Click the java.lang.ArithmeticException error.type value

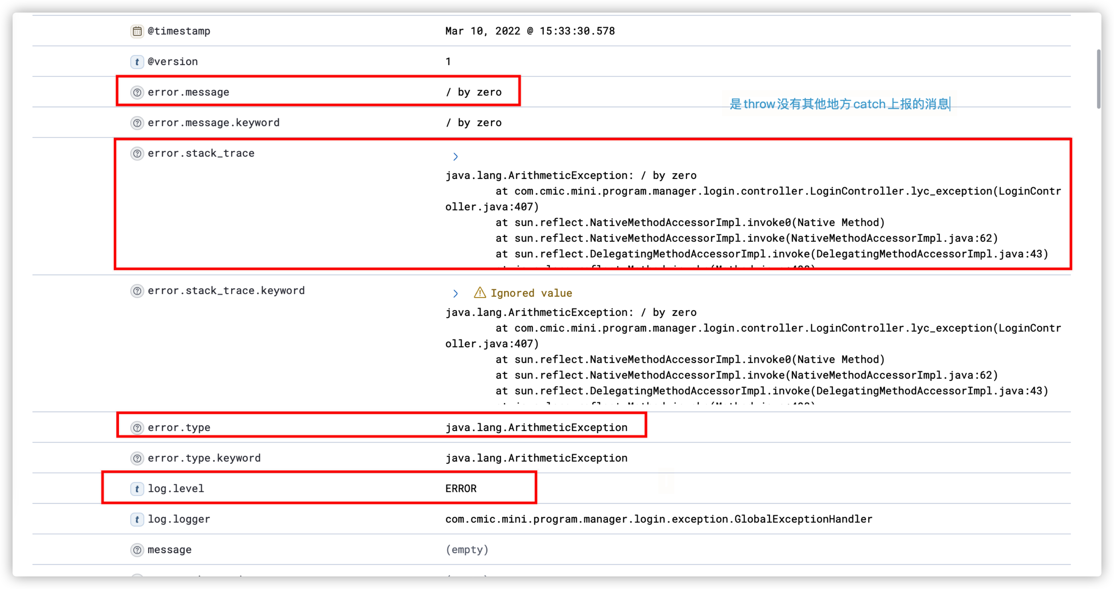536,428
